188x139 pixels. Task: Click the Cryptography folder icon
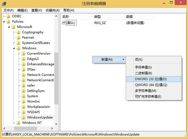tap(18, 32)
